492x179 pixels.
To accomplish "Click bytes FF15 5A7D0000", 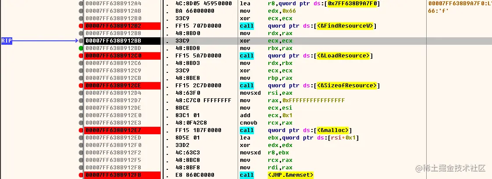I will 198,56.
